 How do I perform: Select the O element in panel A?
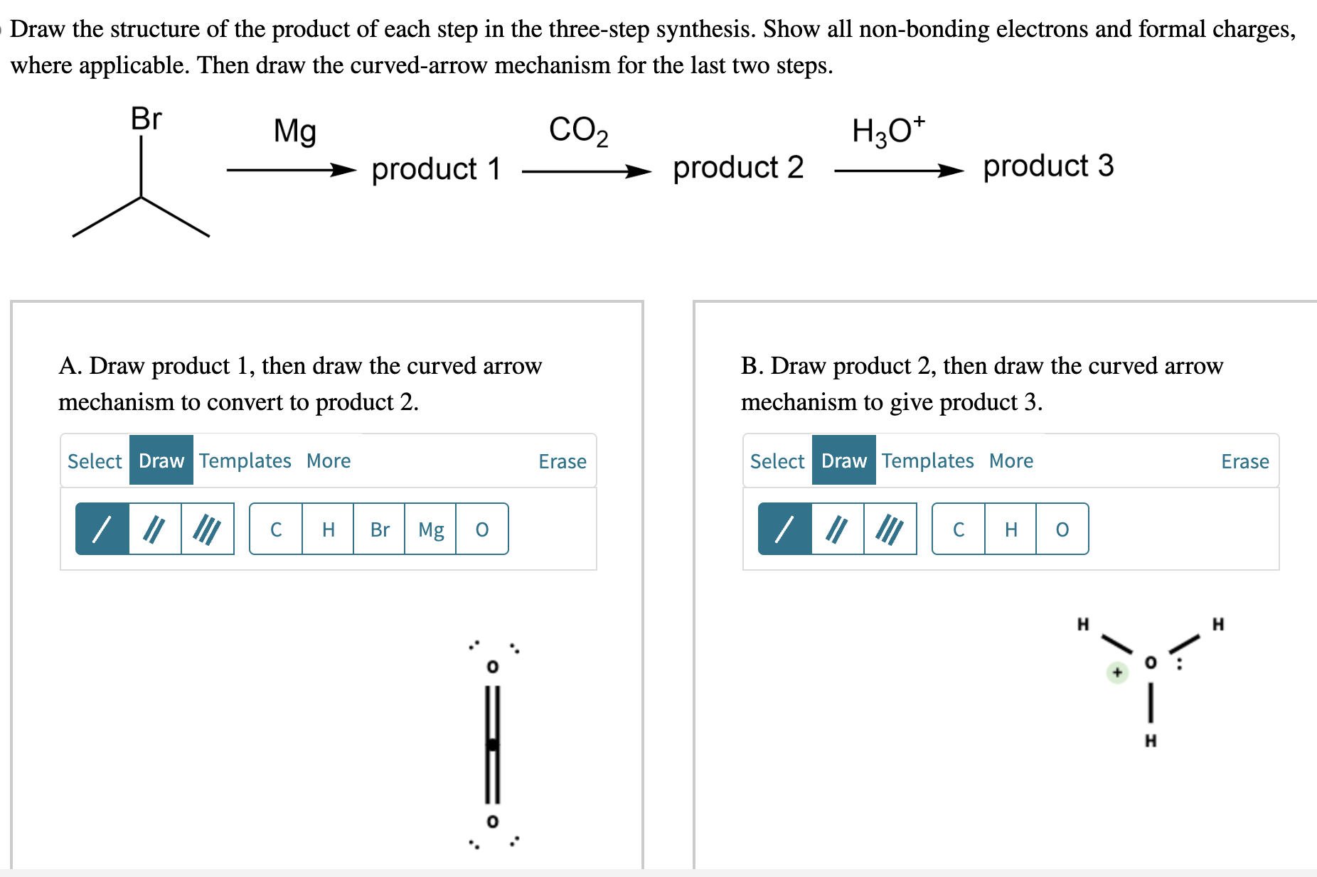tap(482, 529)
